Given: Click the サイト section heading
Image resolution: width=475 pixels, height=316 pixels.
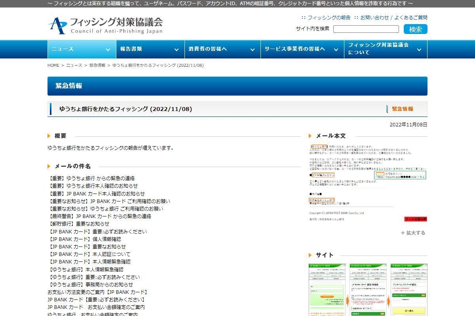Looking at the screenshot, I should [325, 255].
